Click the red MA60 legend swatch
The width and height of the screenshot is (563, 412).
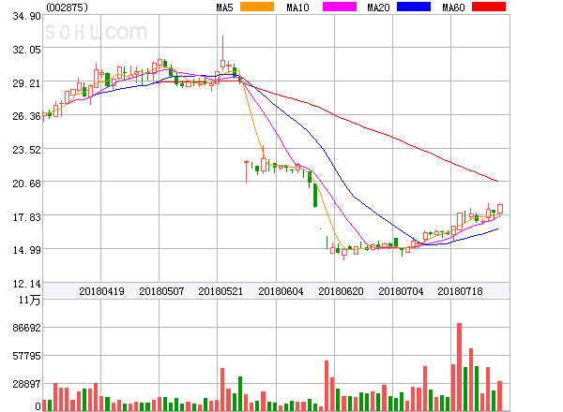coord(489,7)
